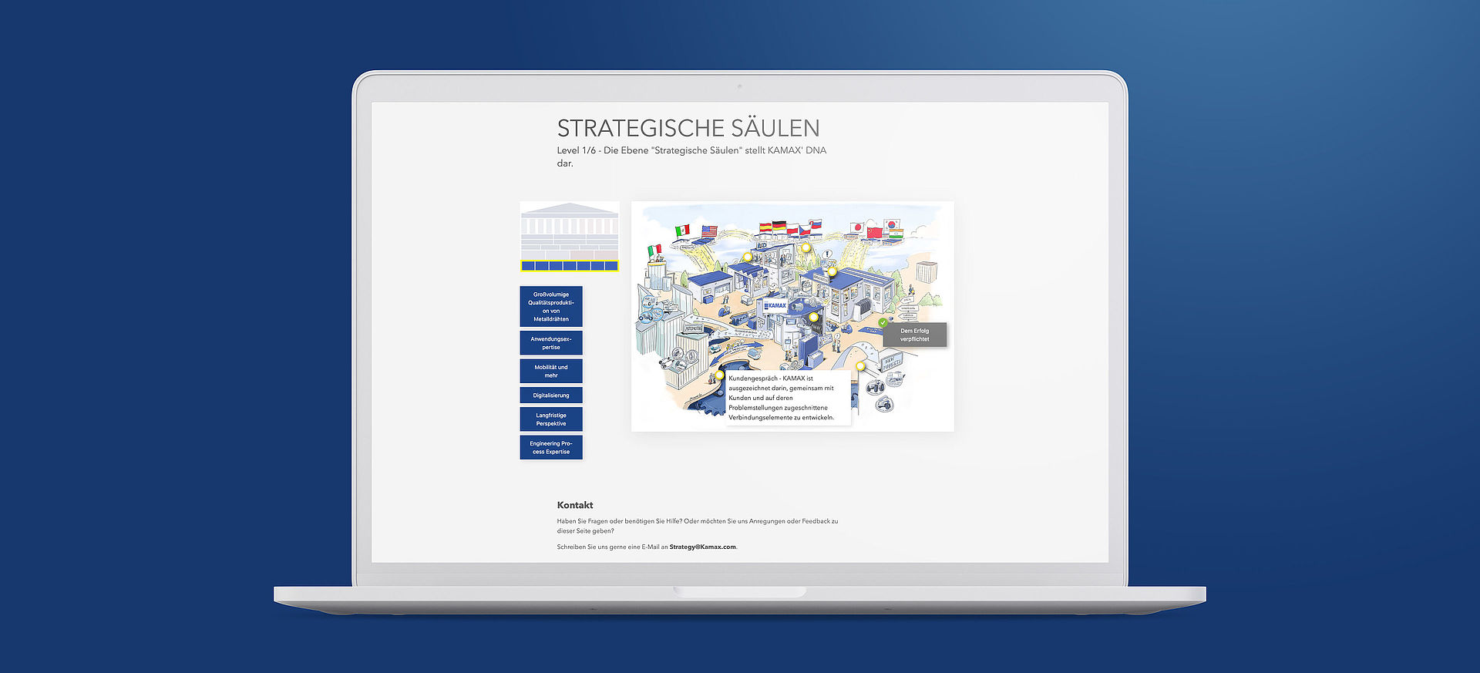Open the Anwendungsexpertise pillar

tap(551, 343)
